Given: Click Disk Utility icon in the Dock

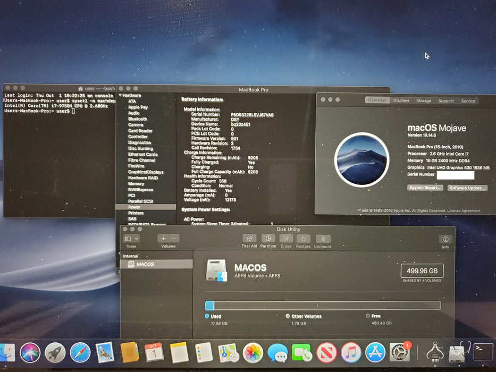Looking at the screenshot, I should (x=458, y=352).
